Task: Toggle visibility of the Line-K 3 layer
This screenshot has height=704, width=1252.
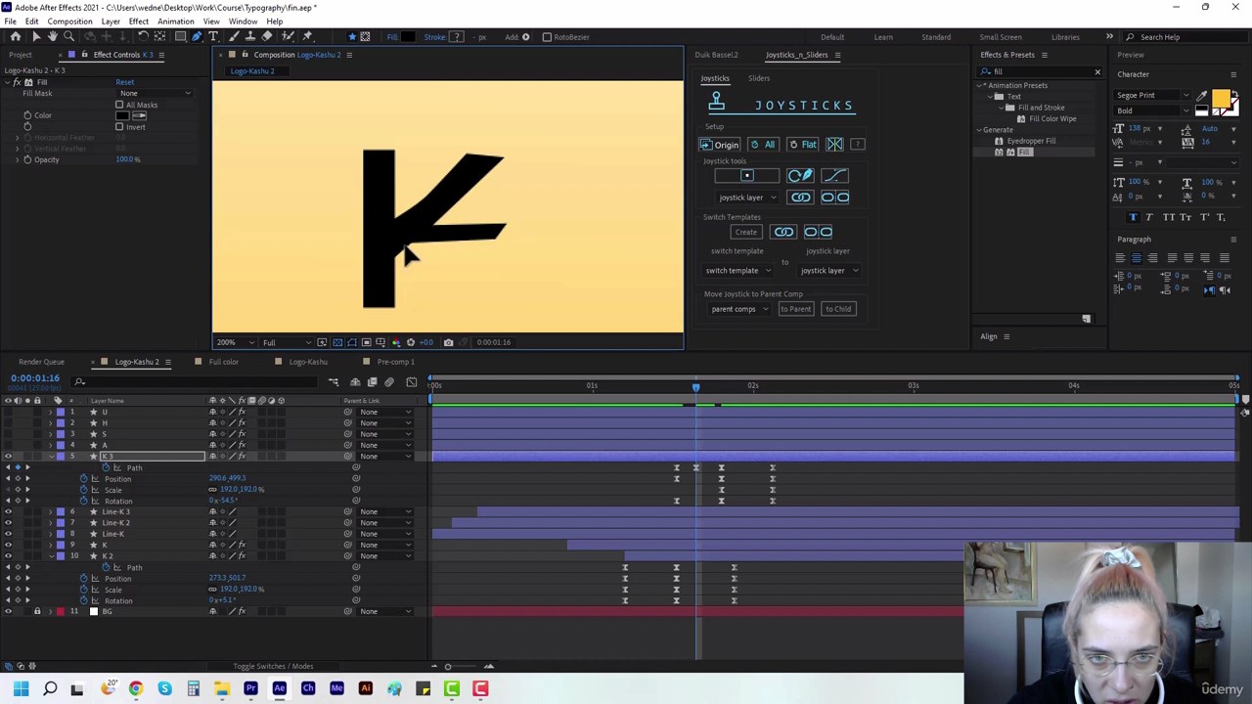Action: click(x=8, y=511)
